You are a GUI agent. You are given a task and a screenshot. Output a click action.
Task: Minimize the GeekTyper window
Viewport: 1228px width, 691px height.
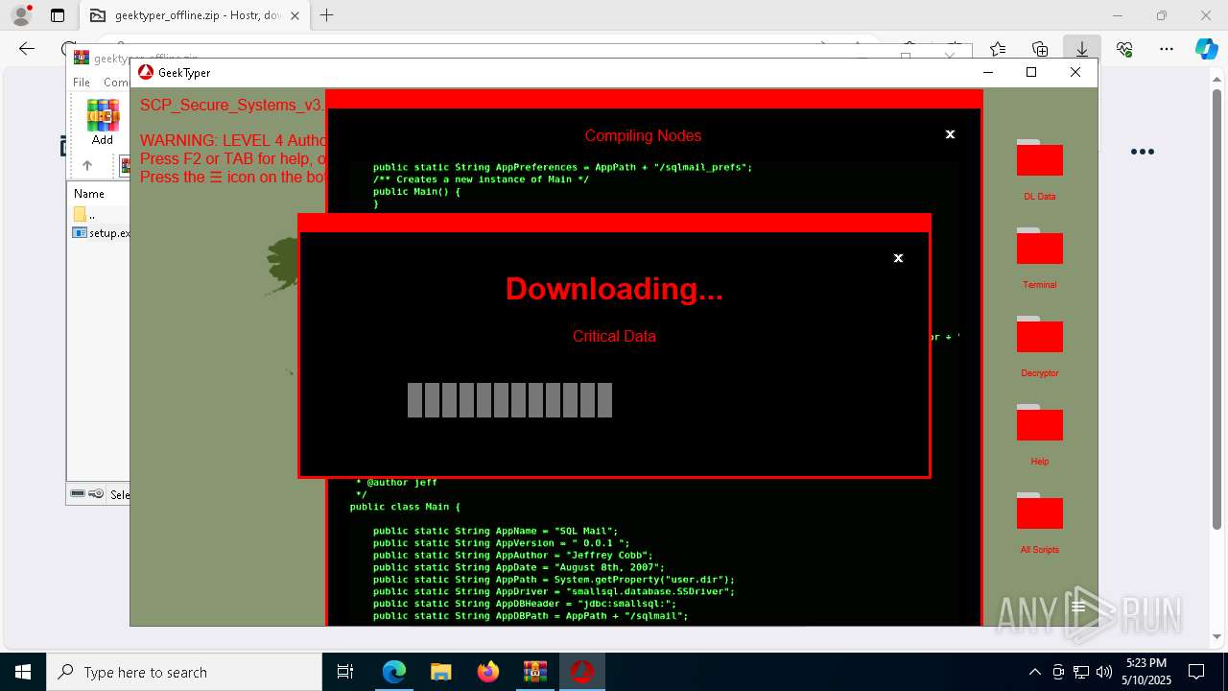(x=989, y=72)
